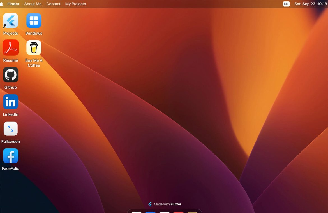
Task: Open the Github desktop icon
Action: pos(11,75)
